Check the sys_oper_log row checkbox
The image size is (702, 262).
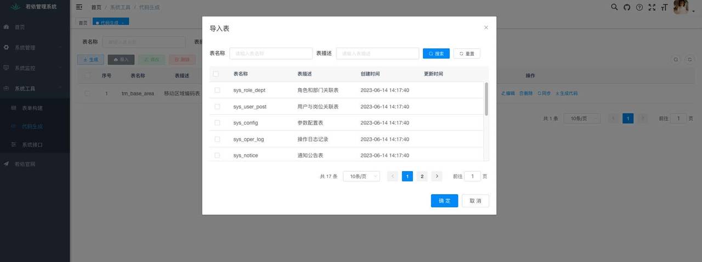pyautogui.click(x=217, y=139)
